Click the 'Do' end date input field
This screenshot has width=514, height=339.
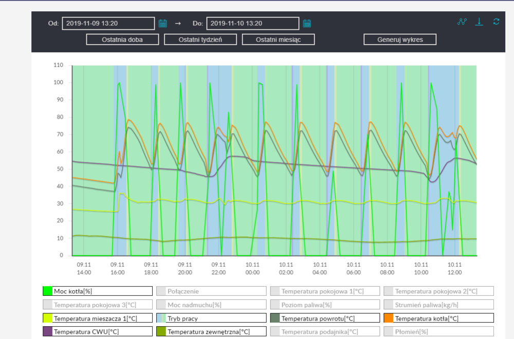coord(252,23)
